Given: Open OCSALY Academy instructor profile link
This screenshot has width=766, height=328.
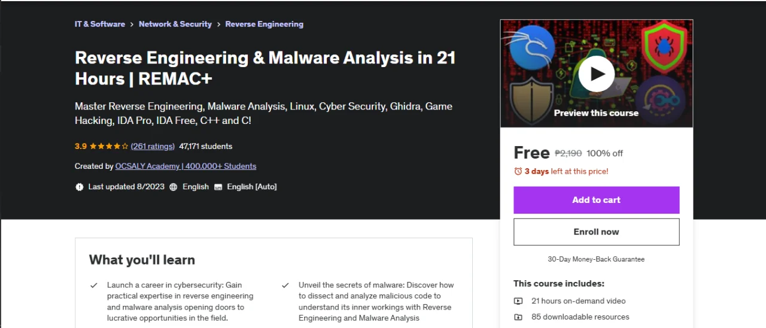Looking at the screenshot, I should tap(186, 166).
